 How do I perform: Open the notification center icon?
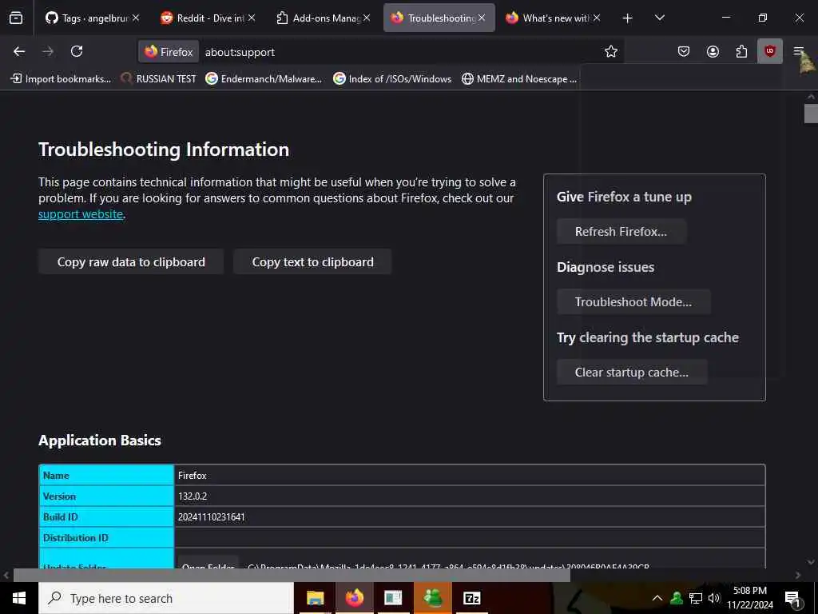click(793, 598)
